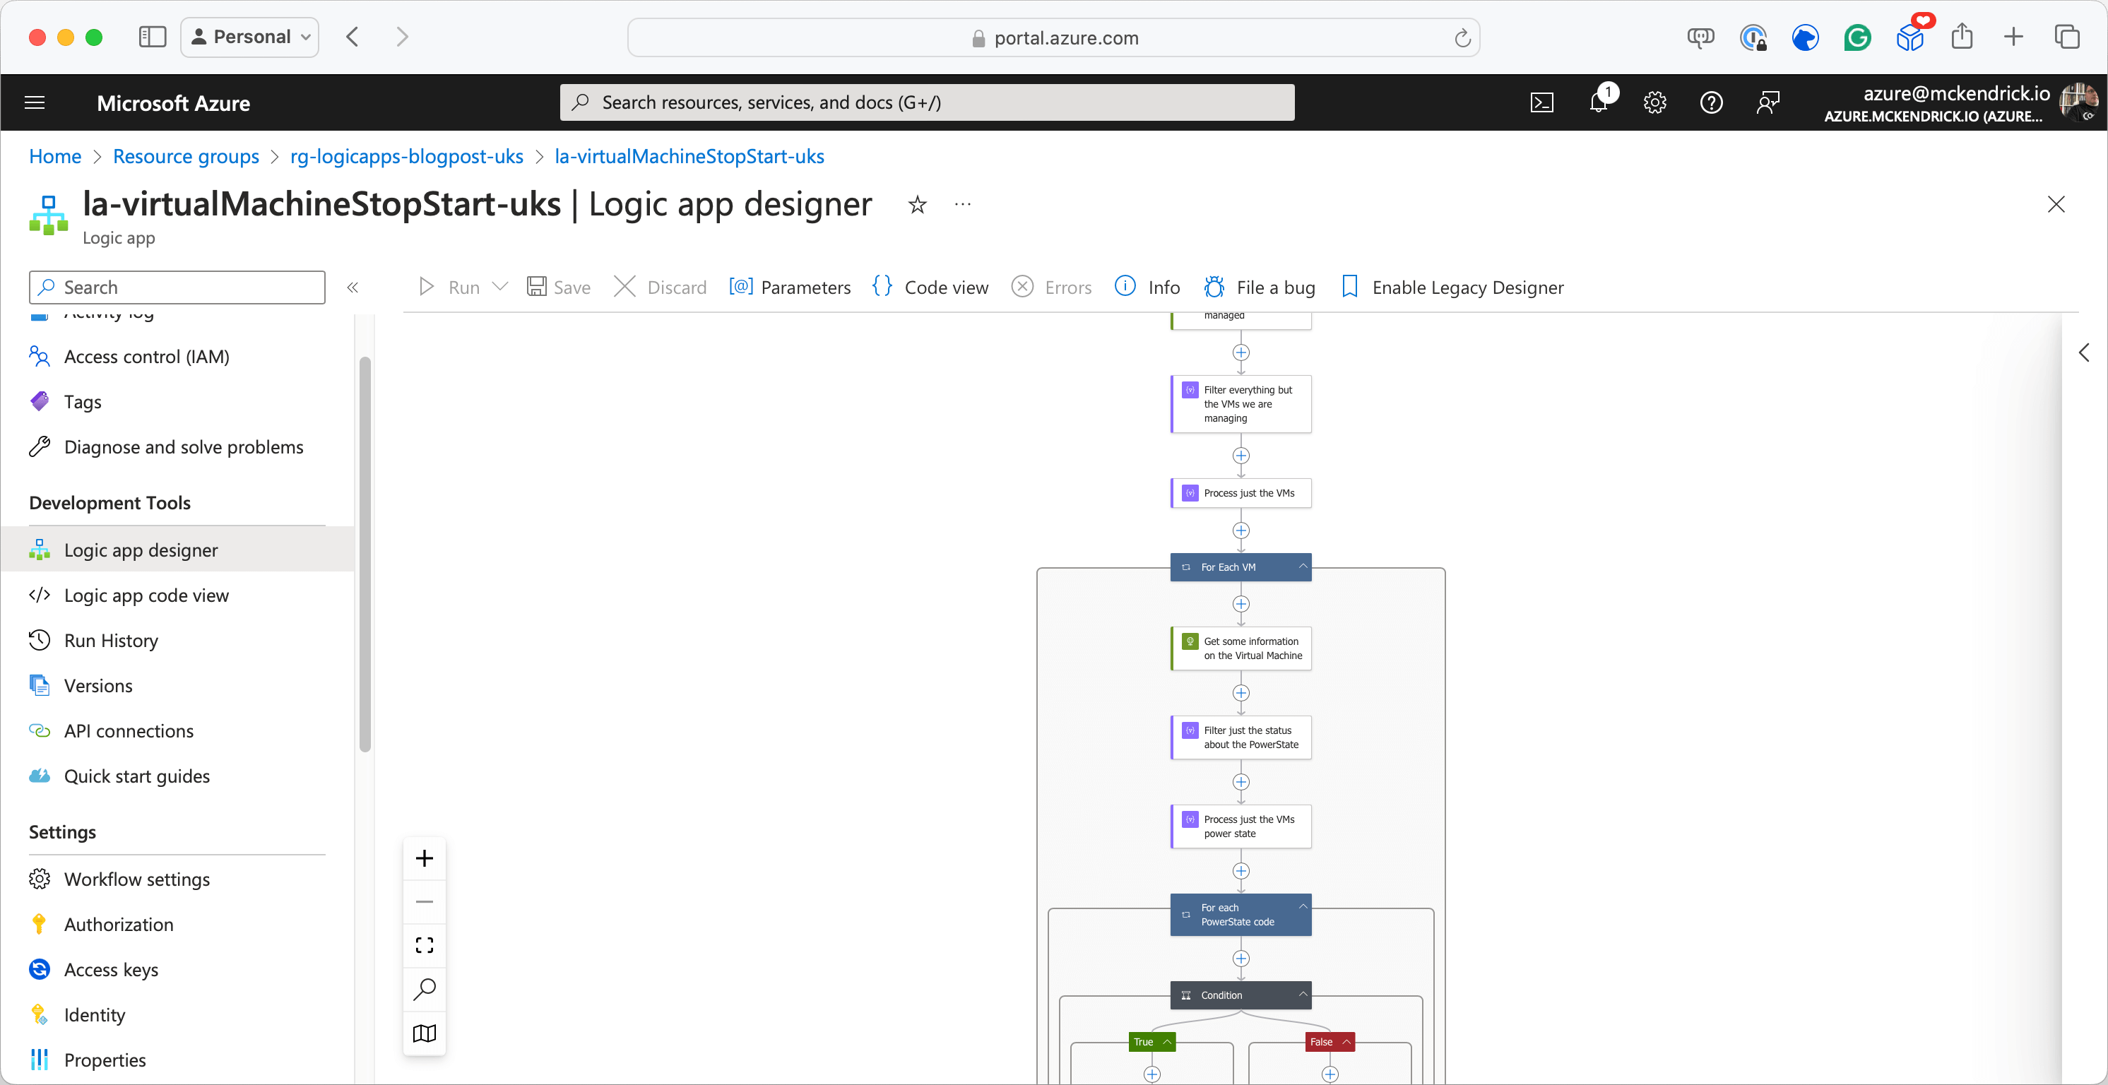
Task: Click the Safari share icon
Action: coord(1962,37)
